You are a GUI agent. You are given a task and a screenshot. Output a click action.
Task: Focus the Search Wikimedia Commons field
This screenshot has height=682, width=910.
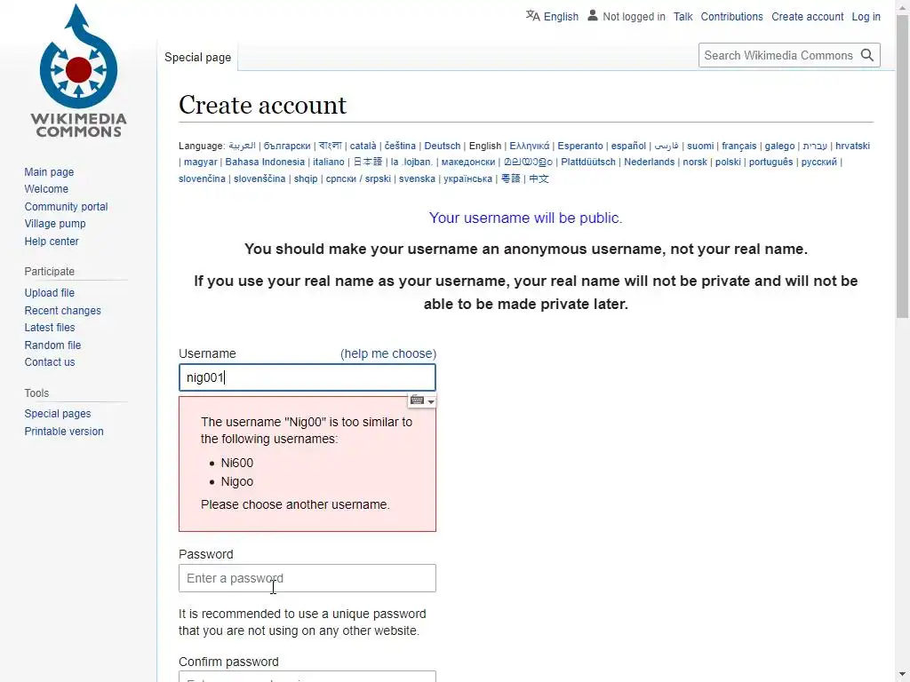778,55
